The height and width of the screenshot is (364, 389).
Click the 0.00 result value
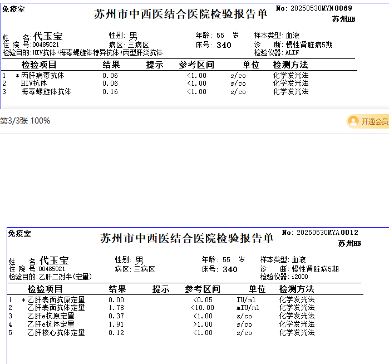click(116, 300)
